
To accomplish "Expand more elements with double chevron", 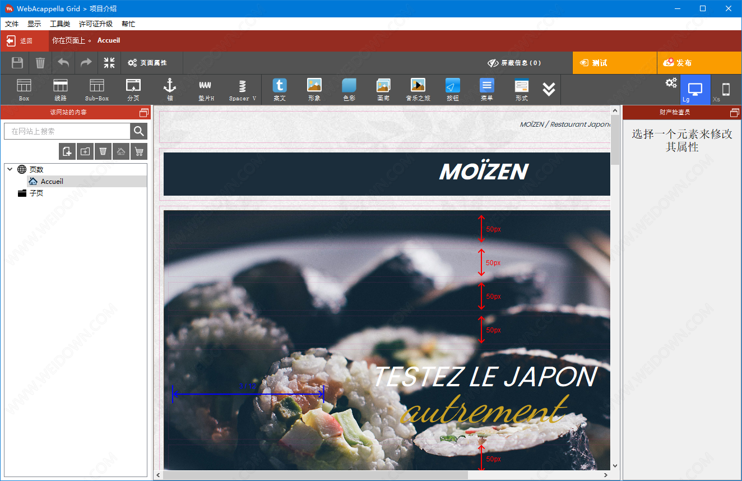I will 549,89.
